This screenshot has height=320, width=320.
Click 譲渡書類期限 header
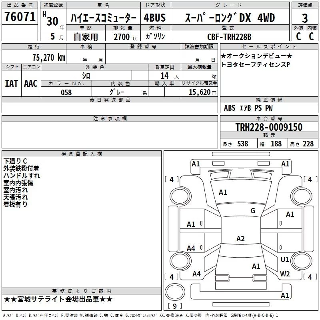click(x=199, y=46)
